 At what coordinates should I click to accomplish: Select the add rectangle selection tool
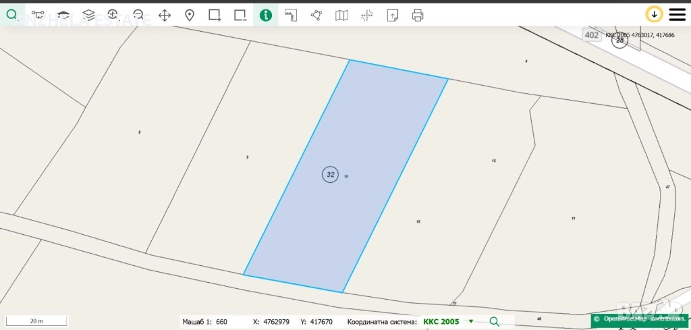tap(215, 15)
